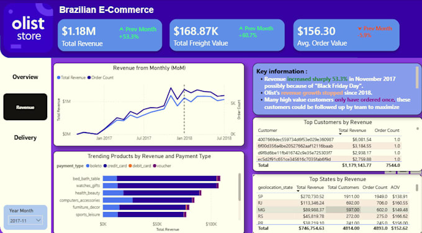Click the RJ state row
Viewport: 422px width, 233px height.
[x=333, y=203]
